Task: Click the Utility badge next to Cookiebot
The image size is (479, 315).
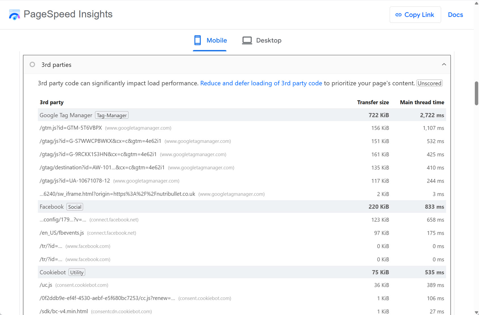Action: click(x=77, y=272)
